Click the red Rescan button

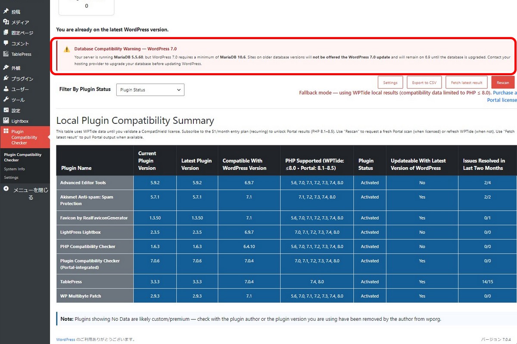click(503, 83)
